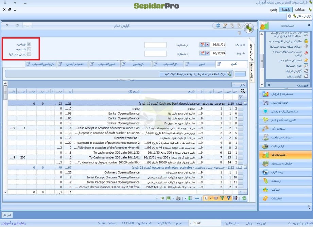Switch to the کل/تفصیلی tab
Screen dimensions: 313x227
pyautogui.click(x=168, y=64)
